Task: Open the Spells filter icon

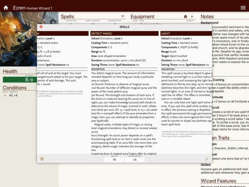Action: (123, 16)
